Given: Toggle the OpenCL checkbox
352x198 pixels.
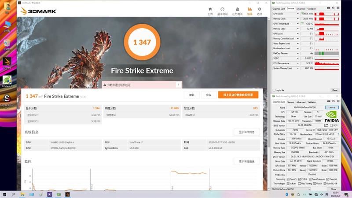Looking at the screenshot, I should tap(288, 179).
